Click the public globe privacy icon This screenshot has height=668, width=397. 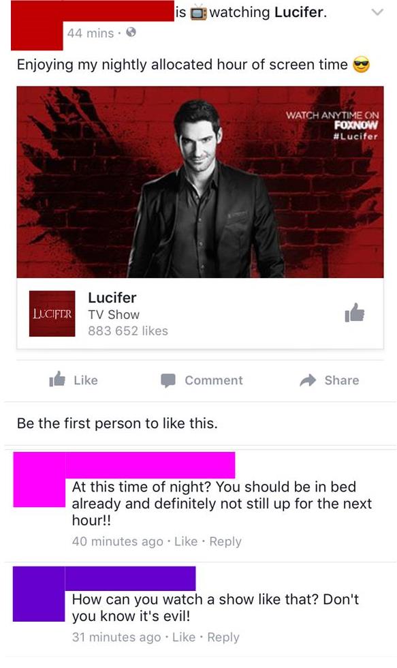pos(131,33)
